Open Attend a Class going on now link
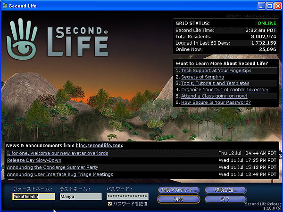 coord(214,96)
